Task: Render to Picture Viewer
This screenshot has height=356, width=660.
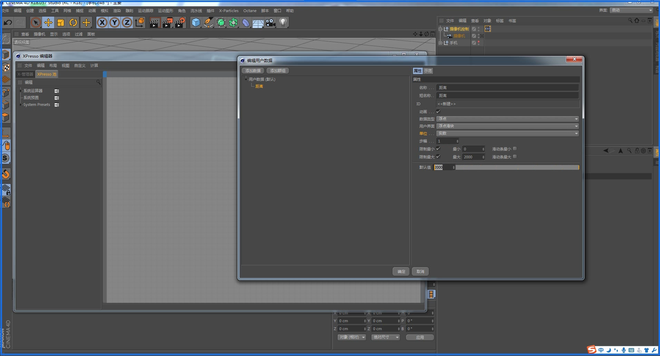Action: click(x=167, y=23)
